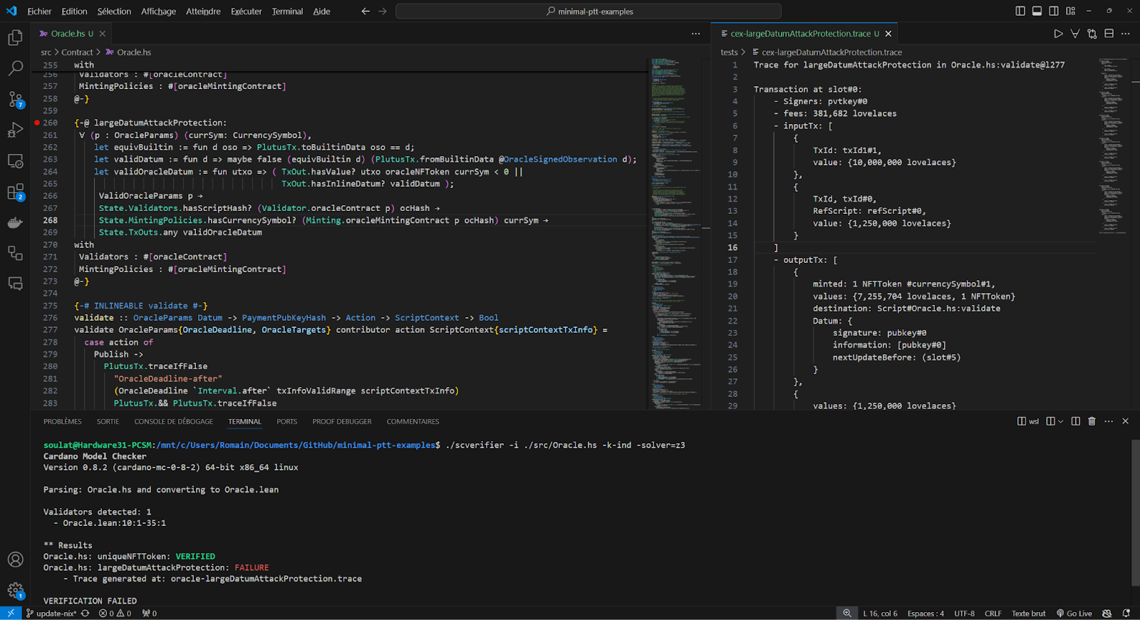1140x620 pixels.
Task: Change language mode Texte brut
Action: point(1028,613)
